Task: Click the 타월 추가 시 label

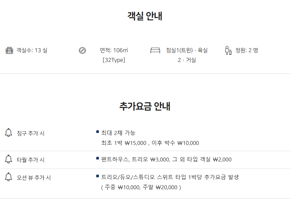Action: tap(31, 160)
